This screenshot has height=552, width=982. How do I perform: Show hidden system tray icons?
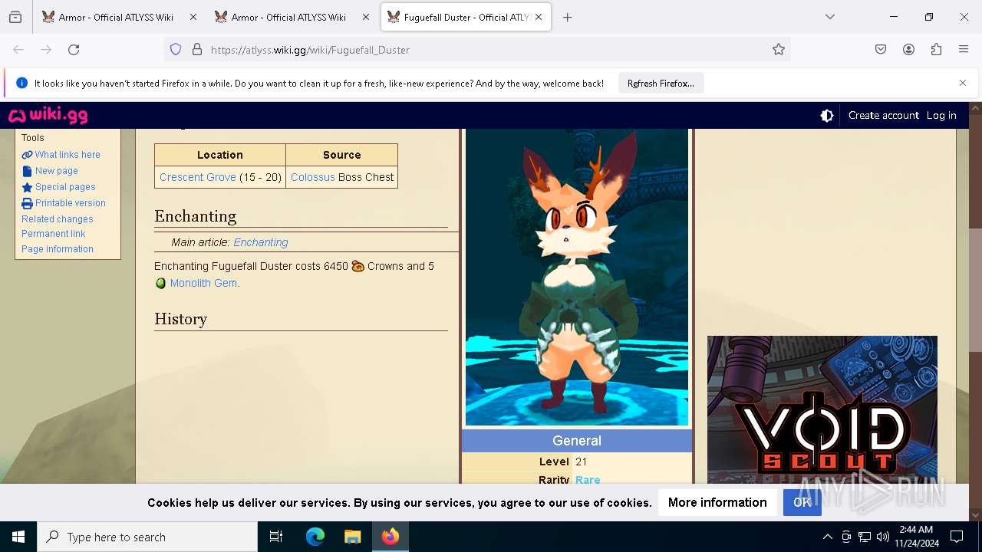click(x=827, y=537)
